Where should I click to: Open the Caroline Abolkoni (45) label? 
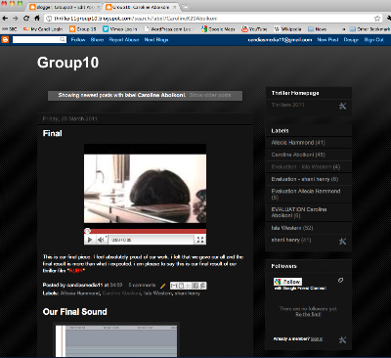click(298, 155)
